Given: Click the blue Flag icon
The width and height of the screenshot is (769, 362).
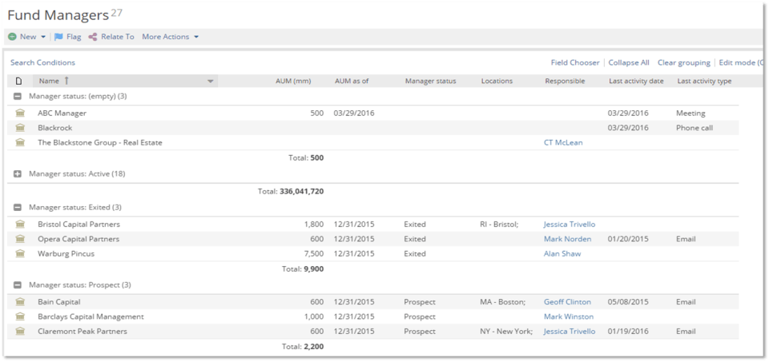Looking at the screenshot, I should (x=58, y=37).
